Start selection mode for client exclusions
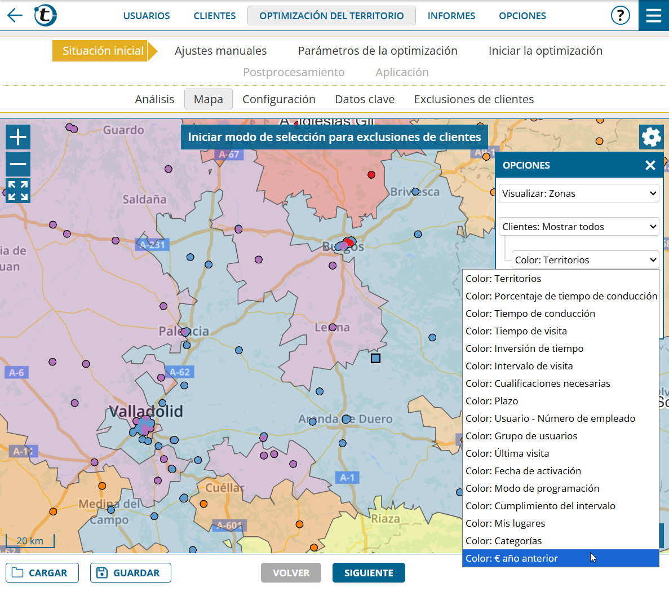This screenshot has height=591, width=669. tap(334, 137)
